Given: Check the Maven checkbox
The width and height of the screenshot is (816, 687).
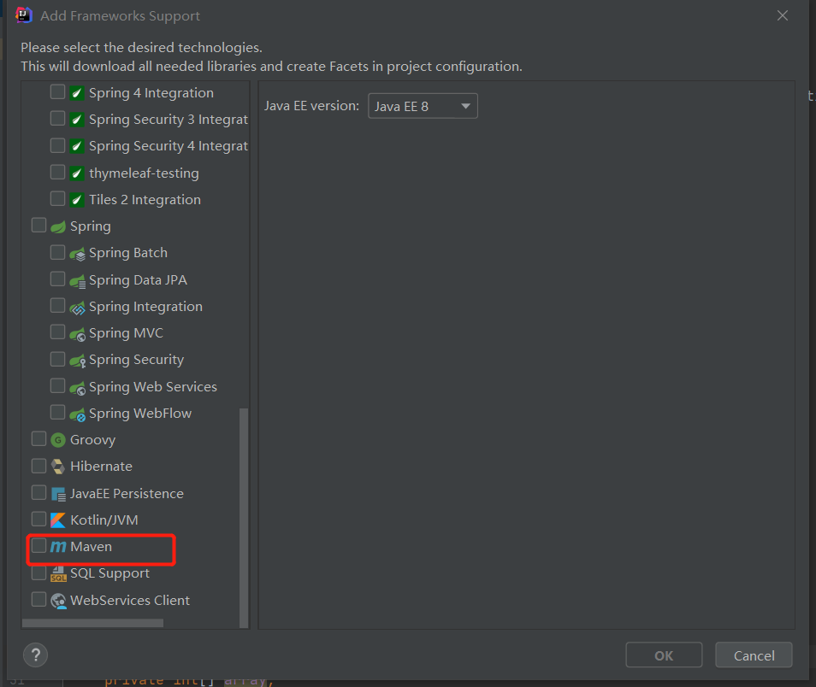Looking at the screenshot, I should 39,545.
